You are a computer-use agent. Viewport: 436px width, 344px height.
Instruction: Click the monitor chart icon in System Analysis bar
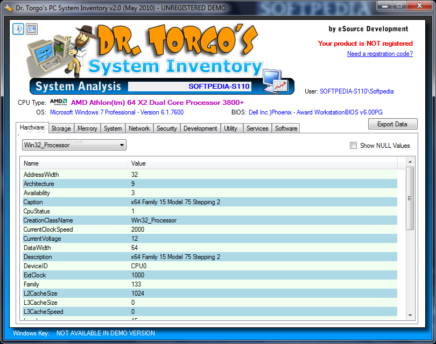pyautogui.click(x=275, y=81)
